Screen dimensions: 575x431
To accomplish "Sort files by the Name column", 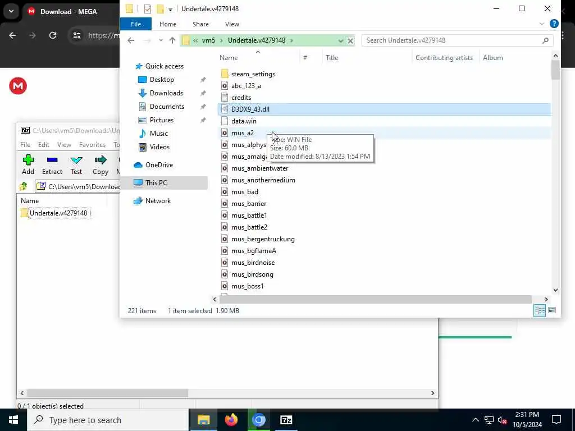I will (x=229, y=58).
